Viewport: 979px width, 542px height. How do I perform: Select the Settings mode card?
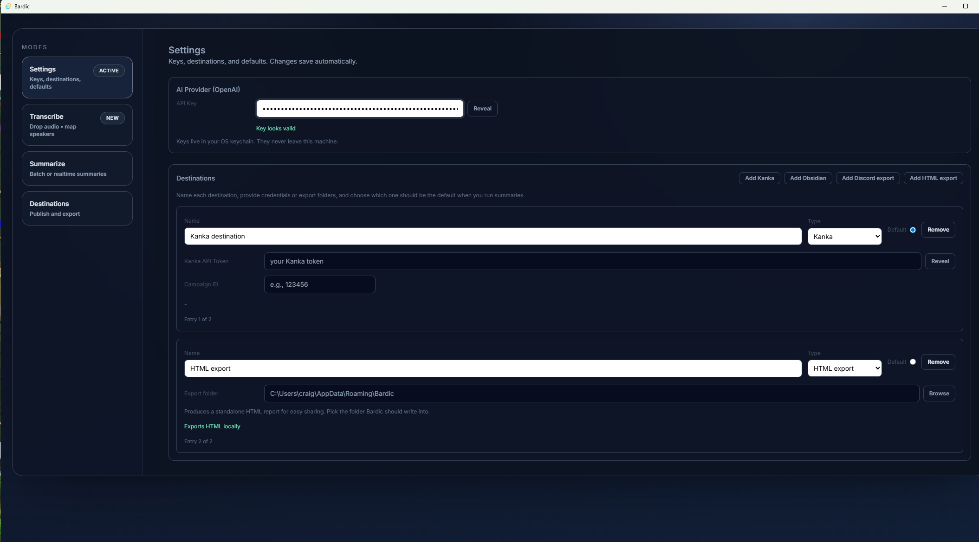pos(77,77)
